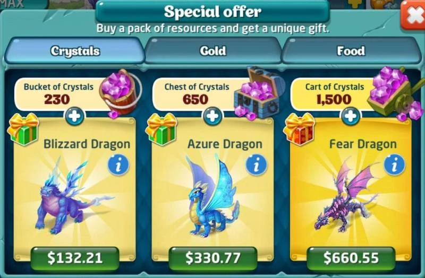Click green gift box on Blizzard Dragon
Image resolution: width=425 pixels, height=278 pixels.
23,129
